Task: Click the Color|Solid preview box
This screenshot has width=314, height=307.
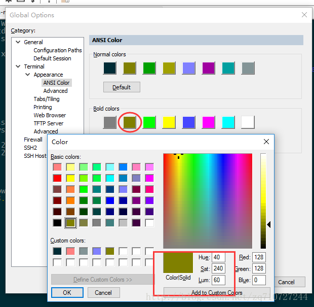Action: 178,263
